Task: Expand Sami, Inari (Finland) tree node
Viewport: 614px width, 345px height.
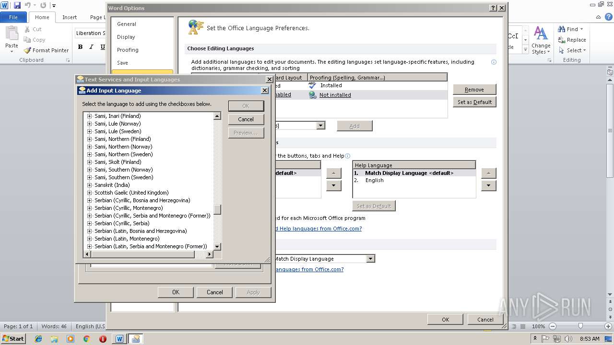Action: click(x=89, y=116)
